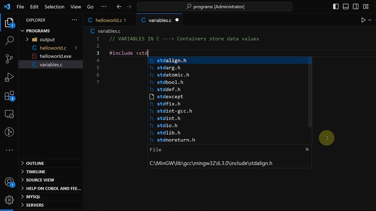Viewport: 376px width, 211px height.
Task: Choose stdlib.h suggestion
Action: [x=228, y=133]
